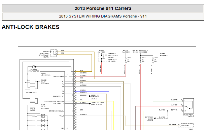Click COMPUTER DATA LINES SYSTEM label beside pin 11
Image resolution: width=209 pixels, height=130 pixels.
point(95,97)
